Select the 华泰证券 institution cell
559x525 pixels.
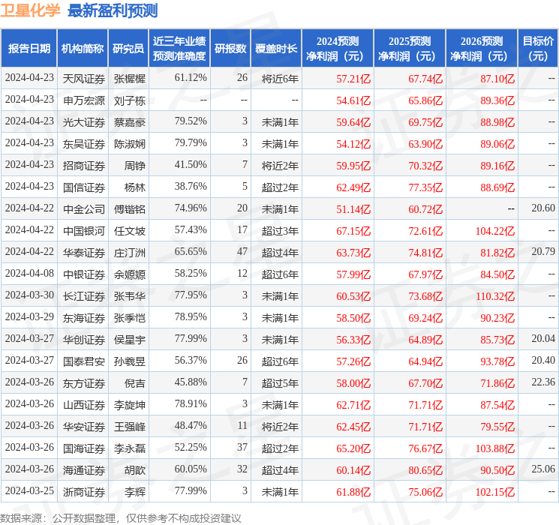point(84,253)
